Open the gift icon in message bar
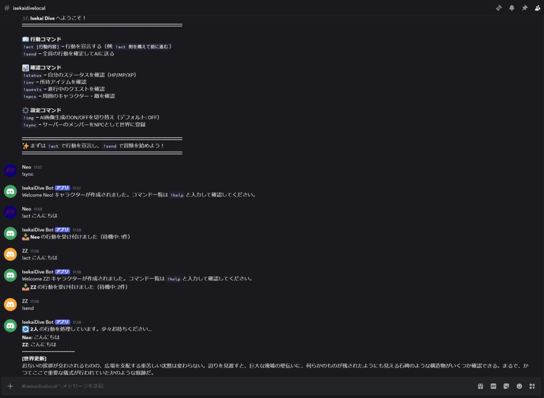This screenshot has height=398, width=544. pyautogui.click(x=480, y=386)
